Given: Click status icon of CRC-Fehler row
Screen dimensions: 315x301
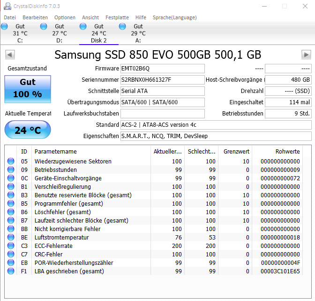Looking at the screenshot, I should [x=11, y=254].
